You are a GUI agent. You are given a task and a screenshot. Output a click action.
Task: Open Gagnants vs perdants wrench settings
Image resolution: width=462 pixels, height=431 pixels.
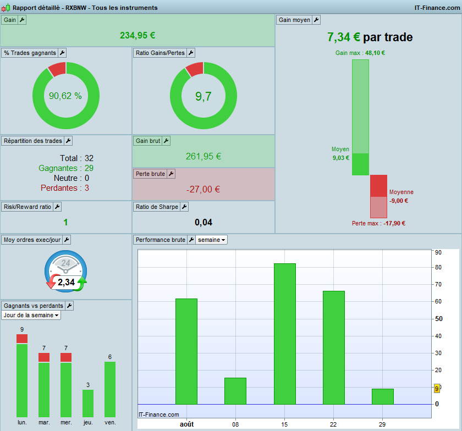[69, 306]
